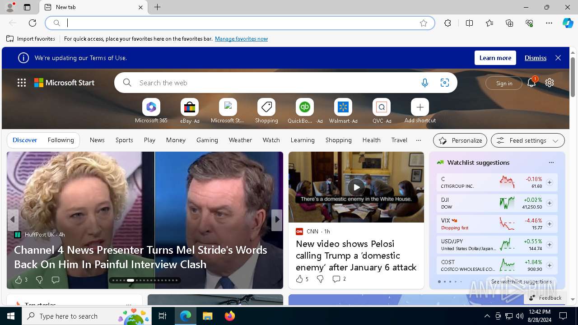Add VIX to watchlist
This screenshot has height=325, width=578.
coord(550,224)
